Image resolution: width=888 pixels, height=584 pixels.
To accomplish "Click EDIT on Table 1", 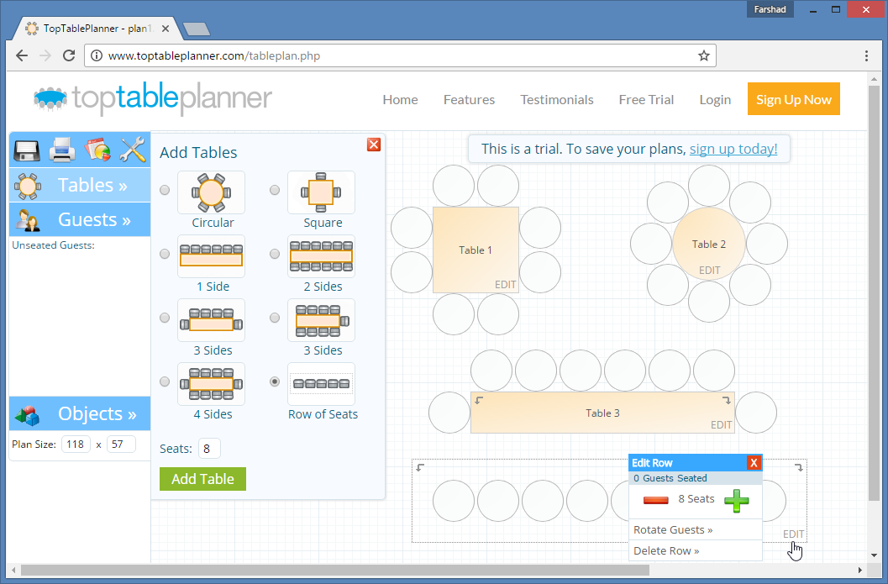I will (x=505, y=284).
